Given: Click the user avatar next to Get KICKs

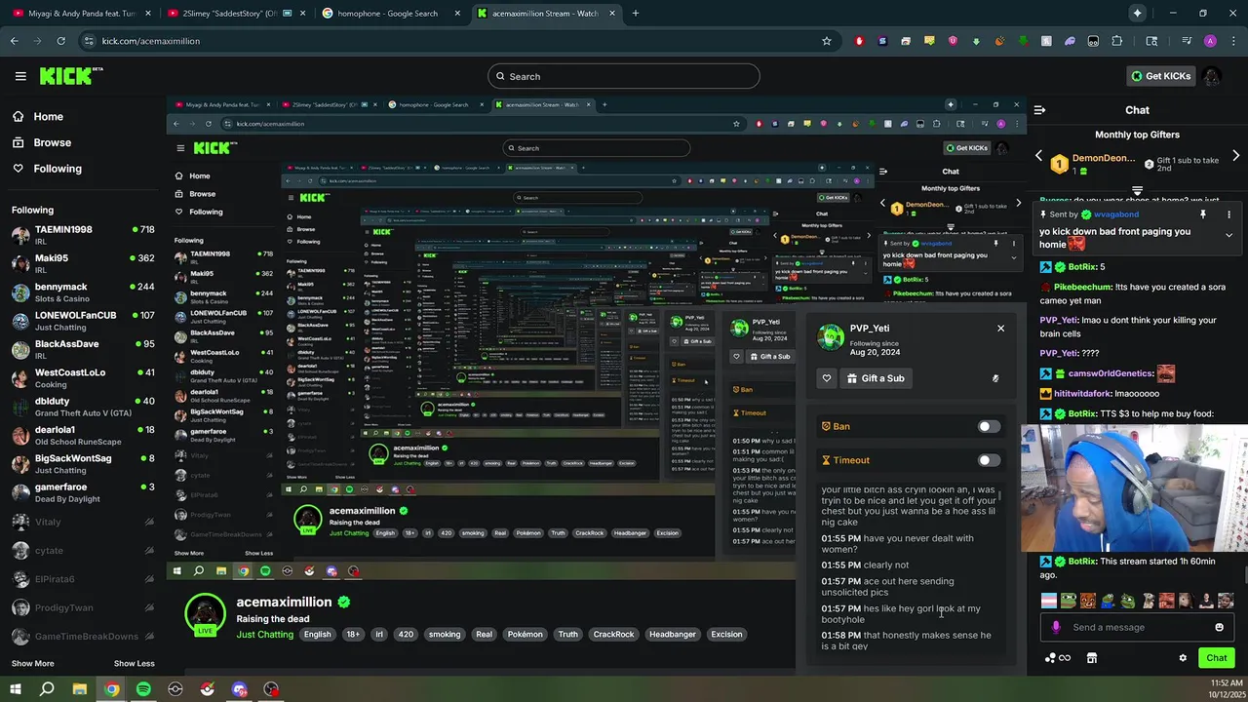Looking at the screenshot, I should click(x=1212, y=76).
